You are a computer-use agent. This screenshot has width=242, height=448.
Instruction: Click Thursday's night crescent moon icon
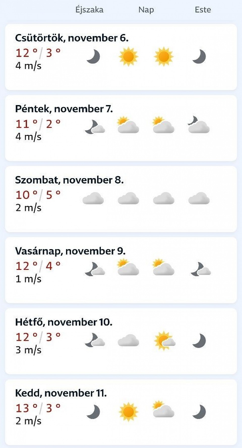click(93, 56)
